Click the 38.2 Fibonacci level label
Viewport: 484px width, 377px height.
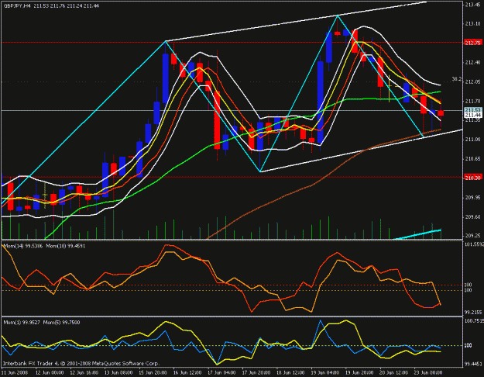click(457, 79)
